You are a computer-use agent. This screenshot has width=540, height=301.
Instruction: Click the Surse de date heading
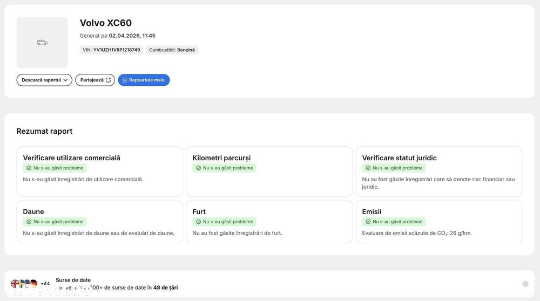pyautogui.click(x=73, y=280)
